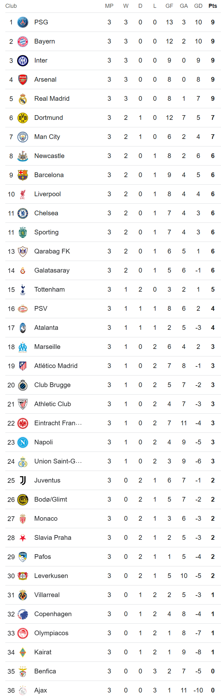
Task: Click the Pts column header
Action: pyautogui.click(x=213, y=6)
